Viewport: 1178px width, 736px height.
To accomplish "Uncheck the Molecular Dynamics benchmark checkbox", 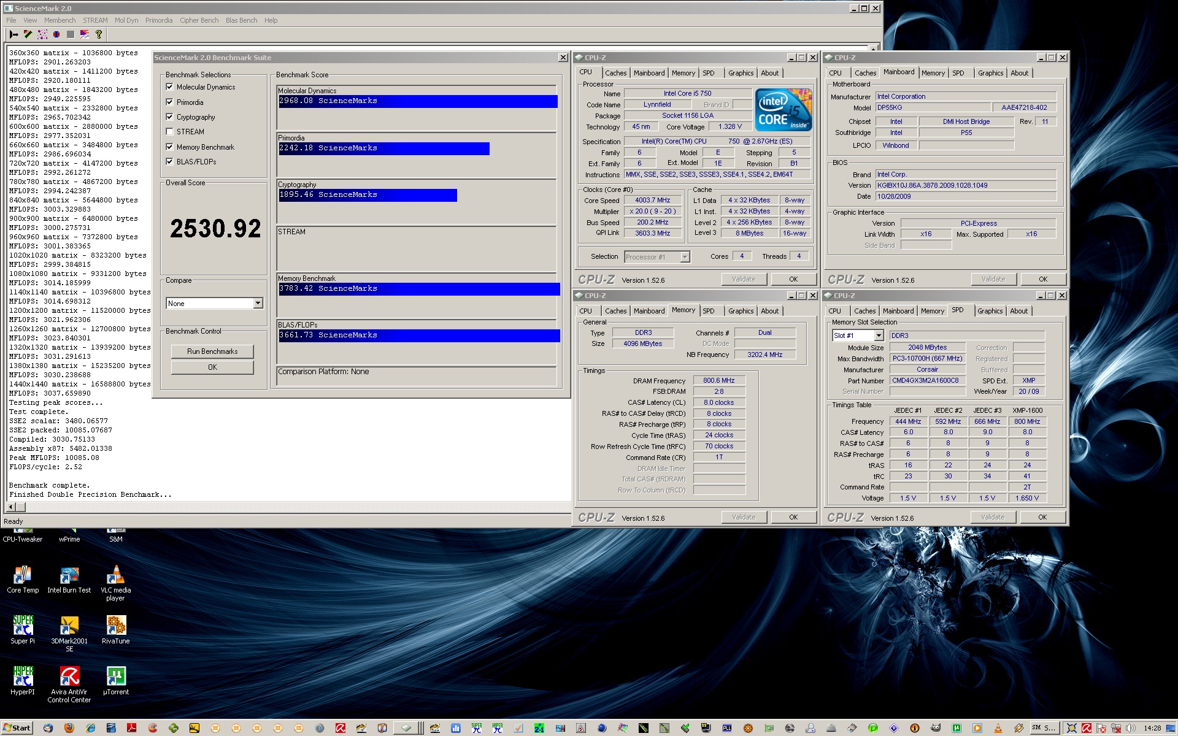I will tap(170, 87).
